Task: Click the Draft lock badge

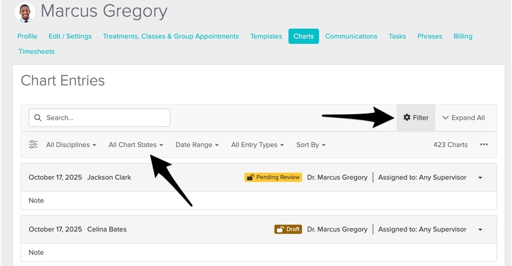Action: tap(288, 229)
